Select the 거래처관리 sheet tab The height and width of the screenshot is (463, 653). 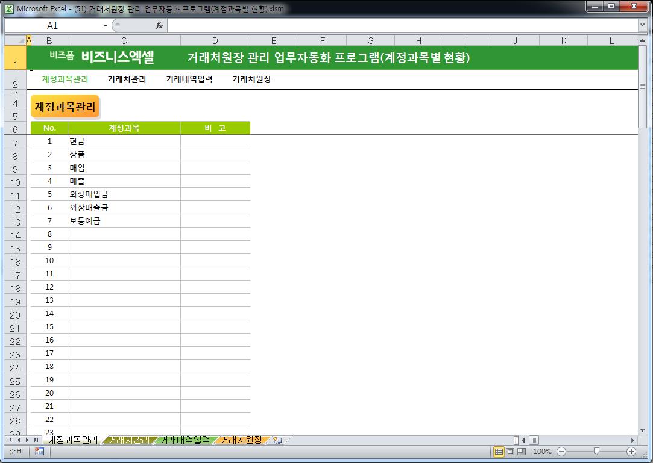[x=128, y=440]
